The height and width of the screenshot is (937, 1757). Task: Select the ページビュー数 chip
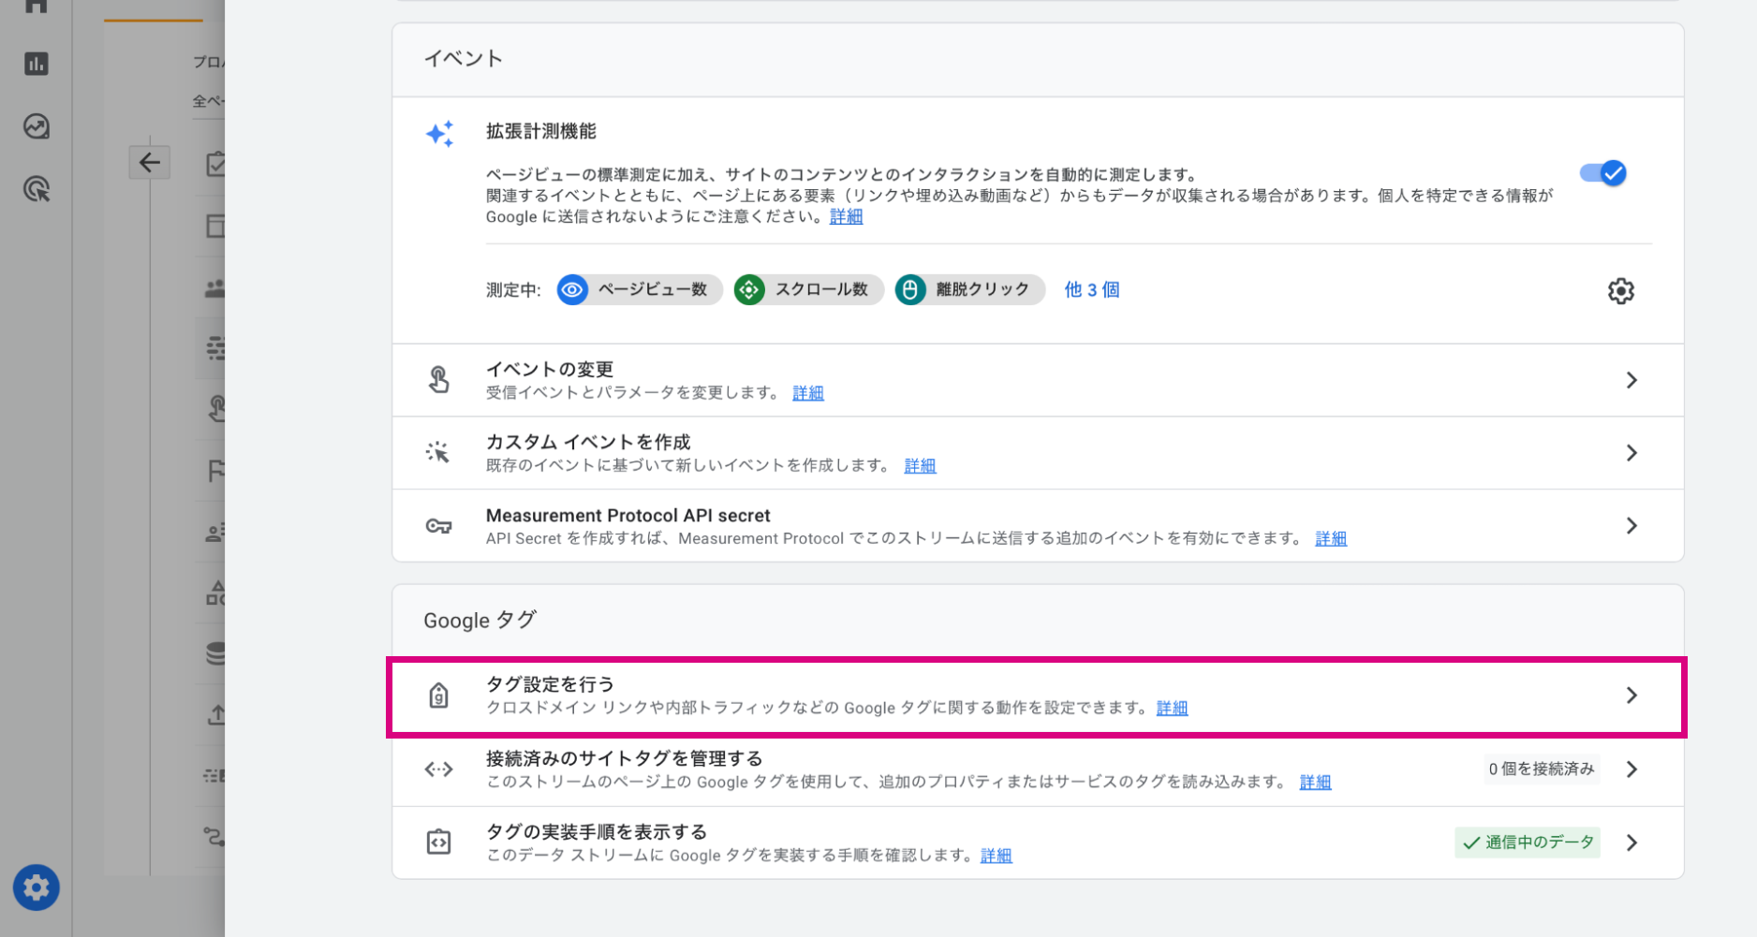(640, 290)
